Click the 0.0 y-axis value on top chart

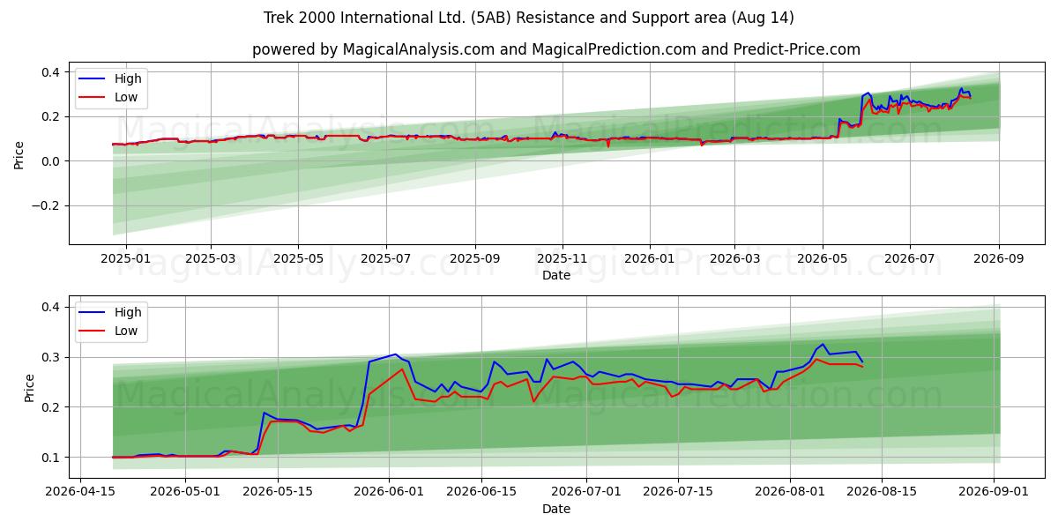(49, 161)
